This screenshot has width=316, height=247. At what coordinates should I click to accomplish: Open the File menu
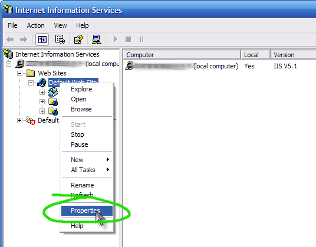[x=12, y=25]
